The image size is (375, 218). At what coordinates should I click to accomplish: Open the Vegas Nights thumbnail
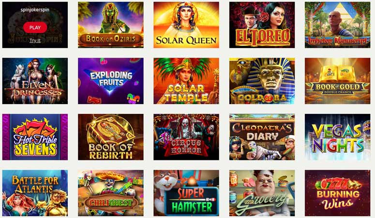tap(337, 137)
